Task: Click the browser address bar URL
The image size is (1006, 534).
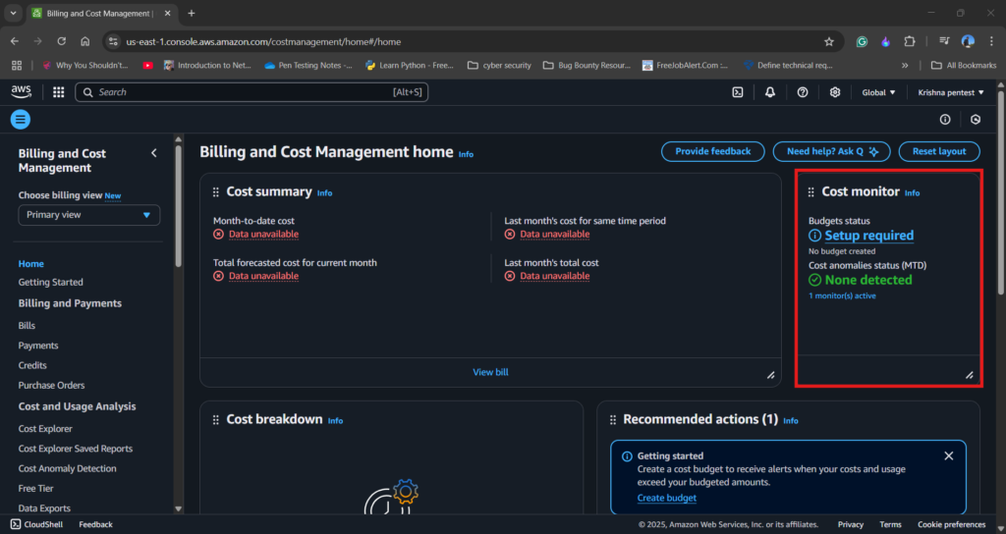Action: [263, 41]
